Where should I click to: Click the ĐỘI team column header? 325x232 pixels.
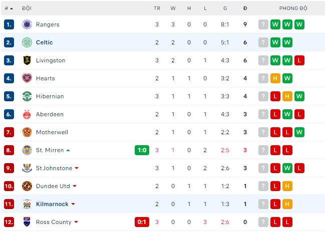click(27, 8)
